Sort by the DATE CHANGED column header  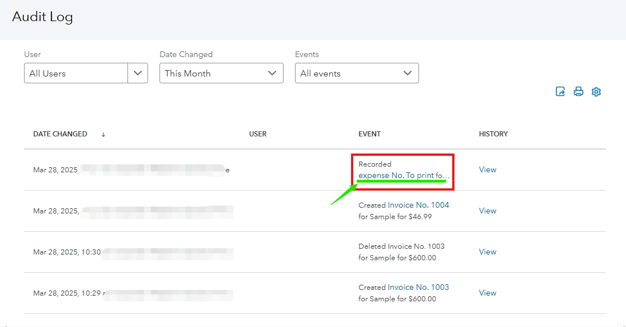coord(60,134)
